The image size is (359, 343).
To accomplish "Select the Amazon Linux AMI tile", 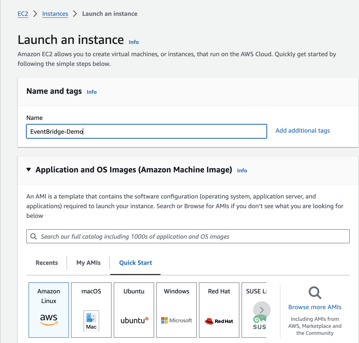I will [x=49, y=310].
